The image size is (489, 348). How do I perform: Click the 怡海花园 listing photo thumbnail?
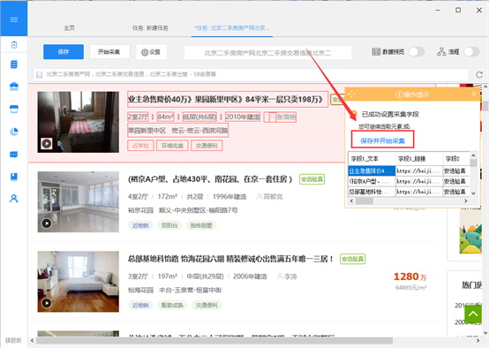(x=79, y=281)
